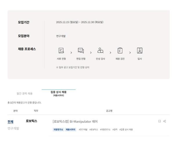The height and width of the screenshot is (143, 174).
Task: Filter postings by 전체 category
Action: [x=10, y=122]
